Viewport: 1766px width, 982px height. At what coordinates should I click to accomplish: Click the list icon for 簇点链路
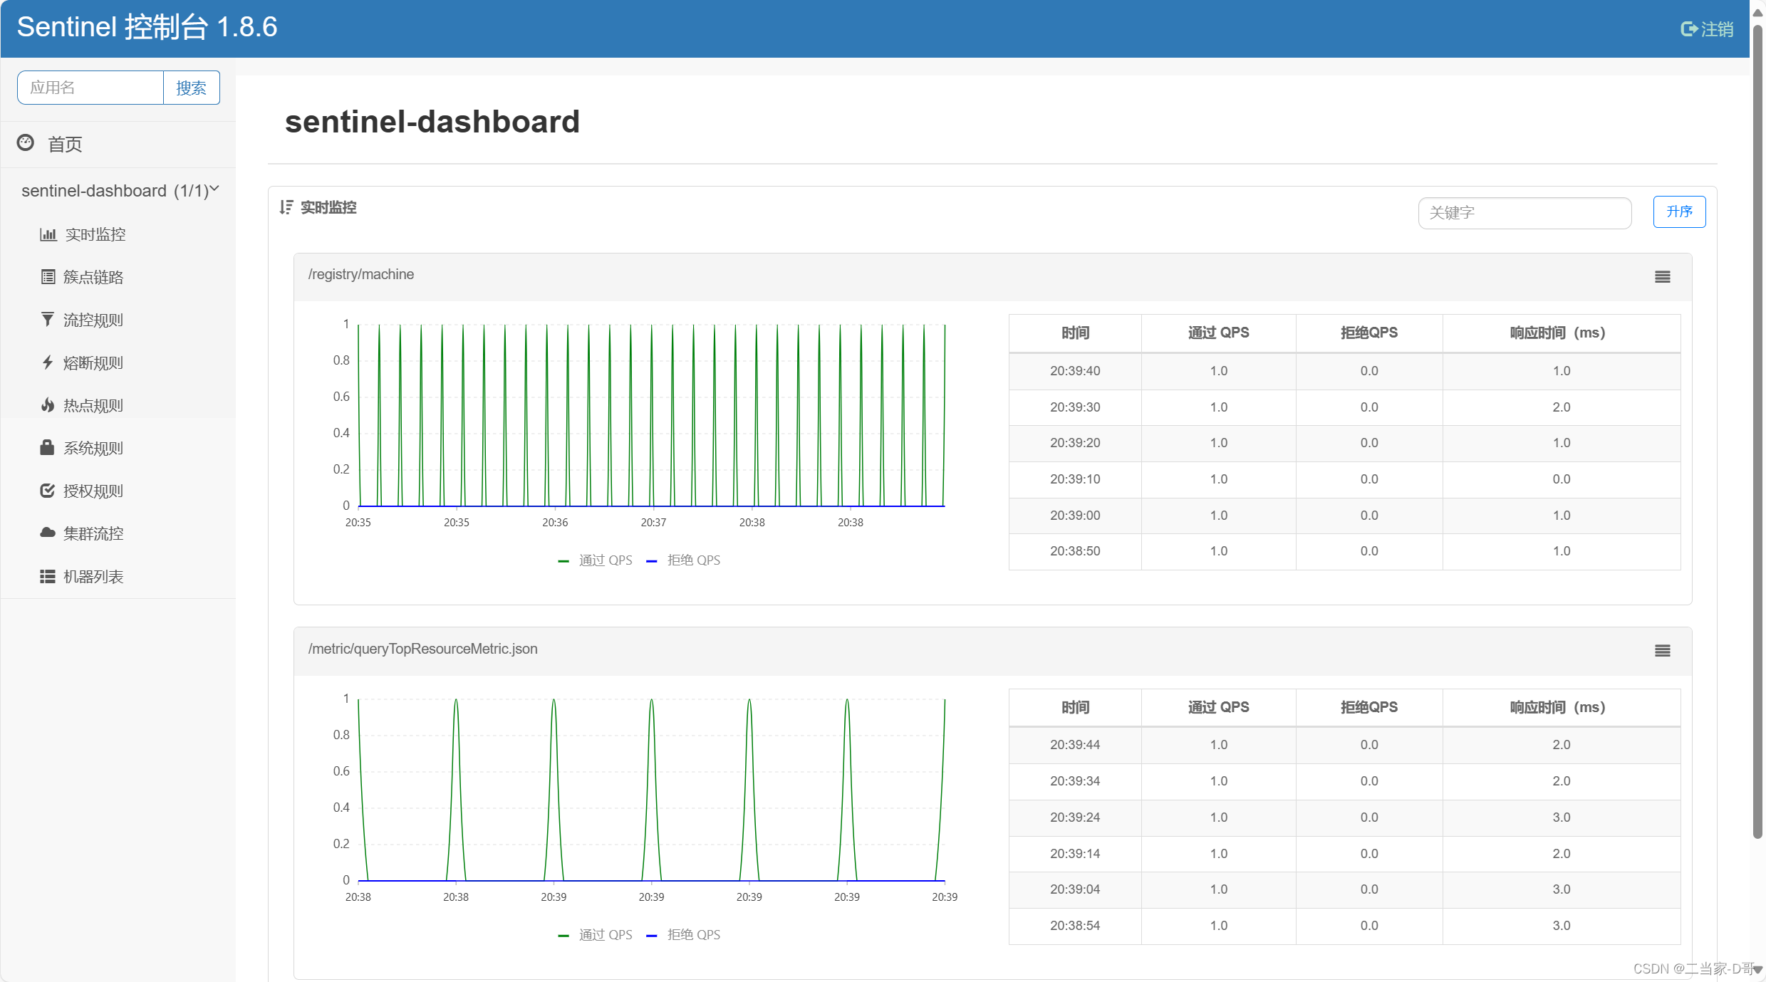[x=48, y=277]
